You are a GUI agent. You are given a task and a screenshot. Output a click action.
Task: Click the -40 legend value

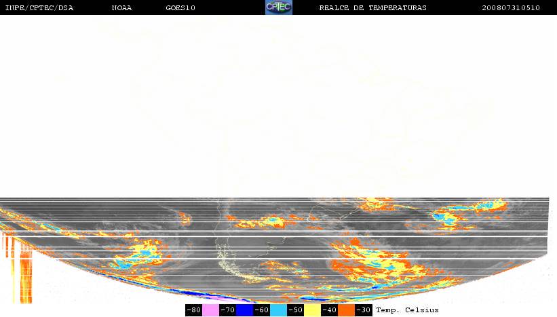[329, 310]
